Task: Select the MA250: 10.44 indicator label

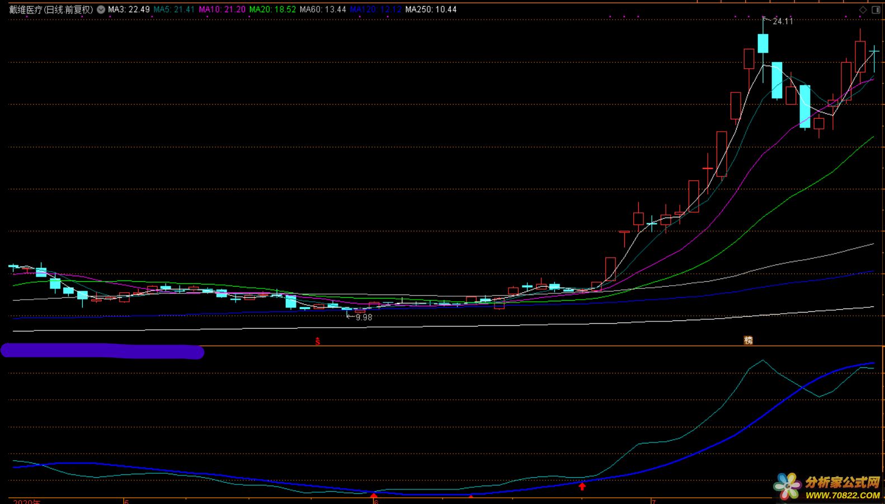Action: (431, 10)
